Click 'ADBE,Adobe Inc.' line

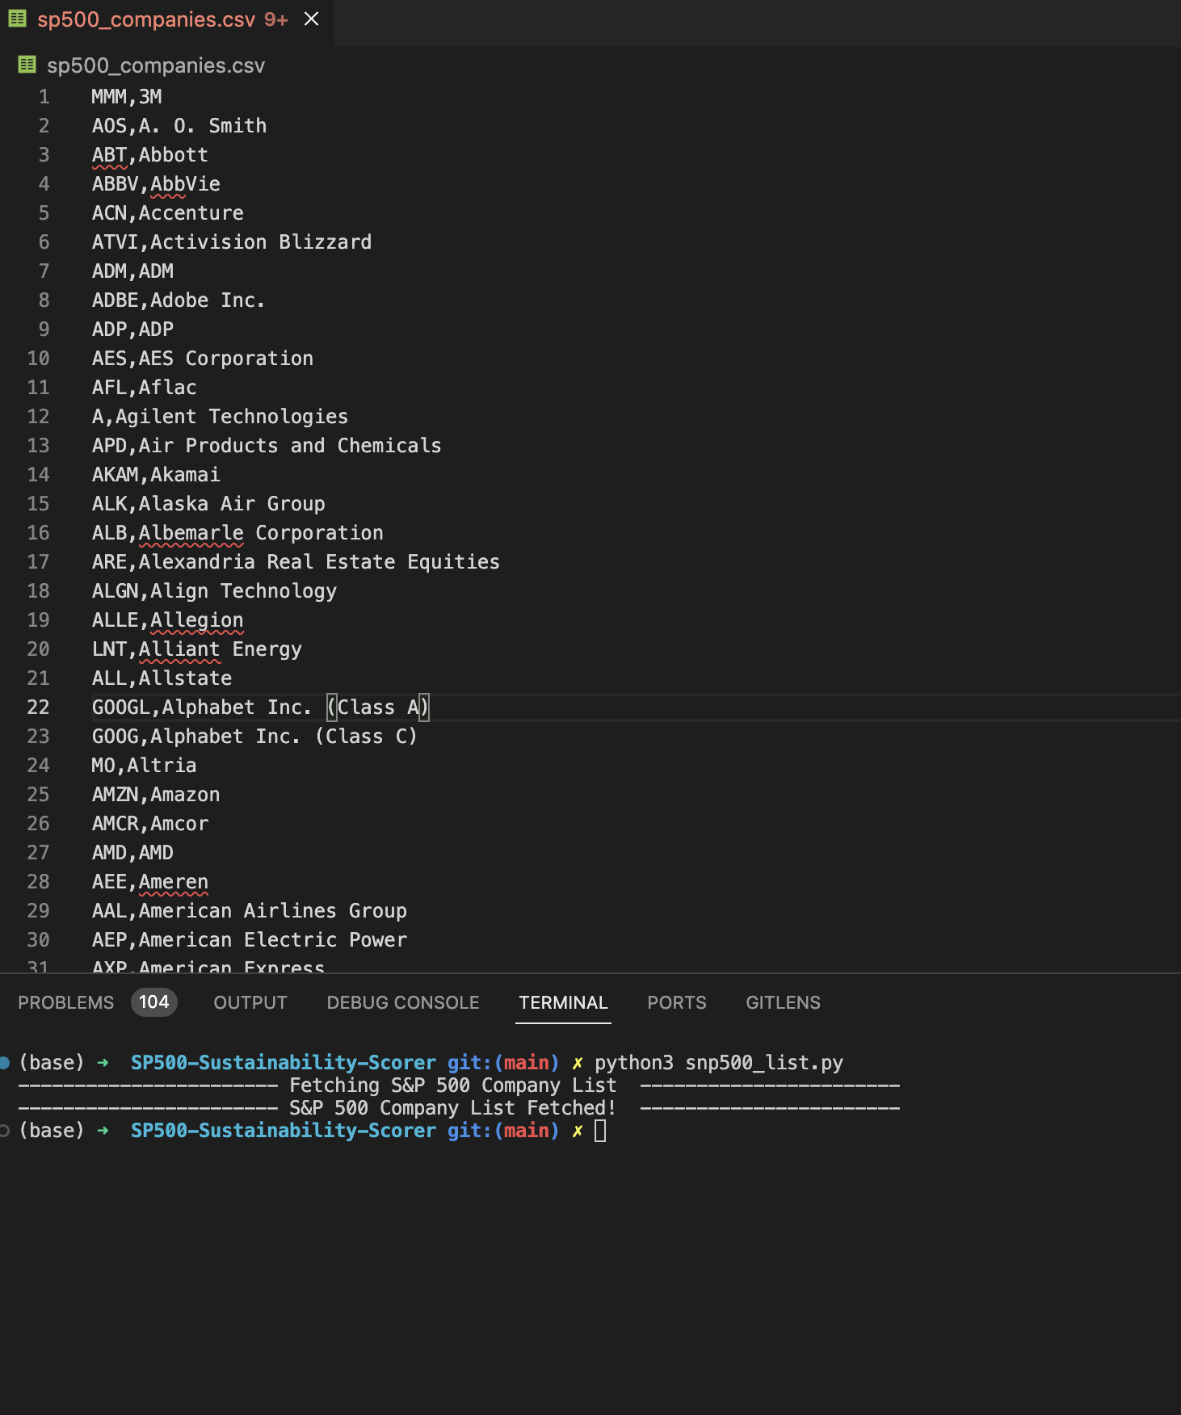[179, 300]
